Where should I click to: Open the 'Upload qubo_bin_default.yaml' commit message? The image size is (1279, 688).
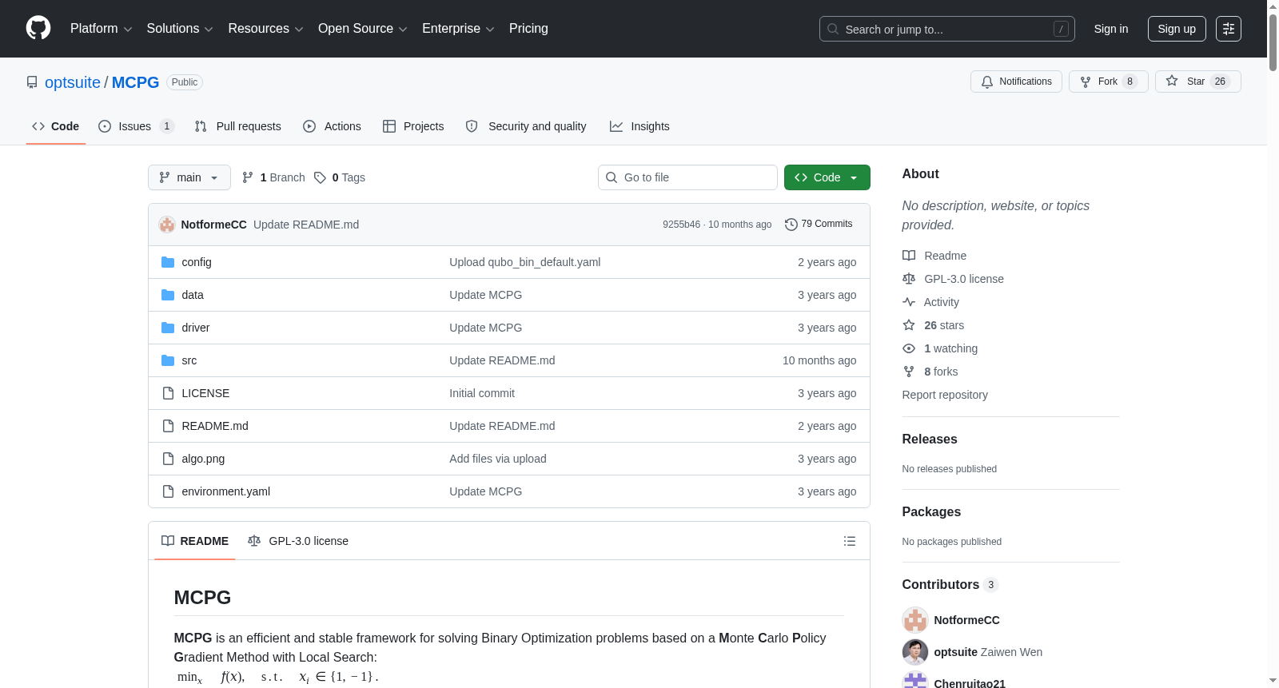coord(524,262)
